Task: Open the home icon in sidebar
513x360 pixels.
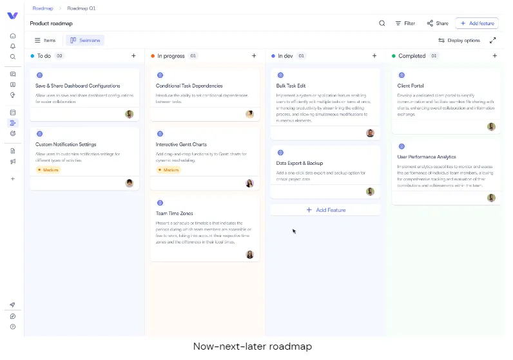Action: (13, 36)
